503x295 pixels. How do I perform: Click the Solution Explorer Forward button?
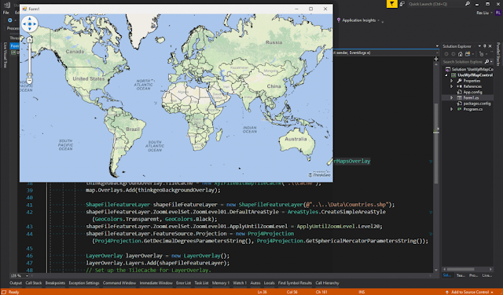(453, 54)
